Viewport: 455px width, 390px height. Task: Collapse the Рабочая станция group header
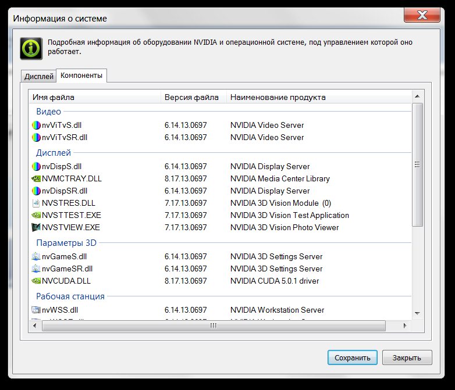click(x=70, y=296)
